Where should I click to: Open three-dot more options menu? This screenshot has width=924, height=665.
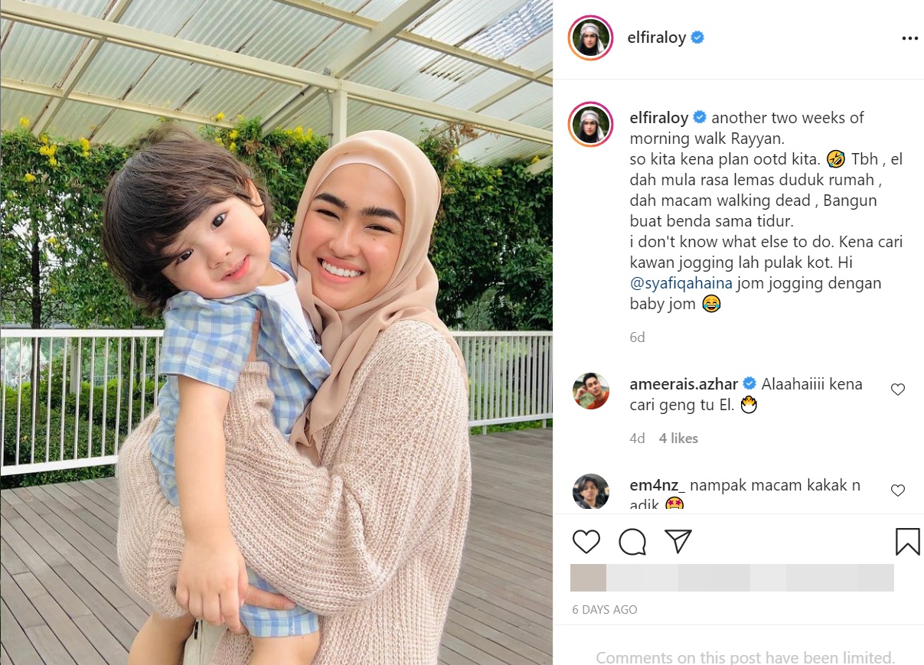[x=909, y=38]
